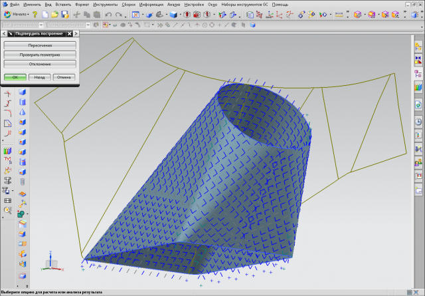Click the yellow question mark help icon
The height and width of the screenshot is (296, 425).
35,14
